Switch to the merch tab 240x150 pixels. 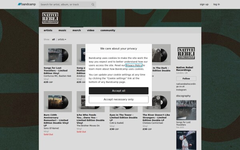pos(76,30)
